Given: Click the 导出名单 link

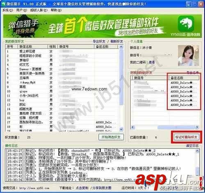Looking at the screenshot, I should click(x=193, y=73).
